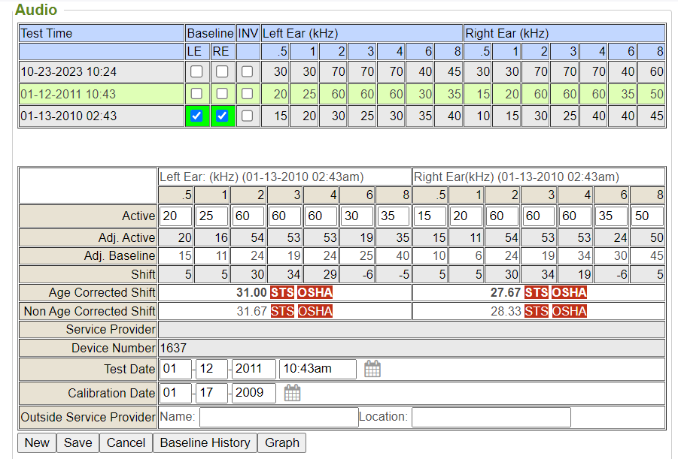Open the Calibration Date calendar picker

tap(292, 393)
